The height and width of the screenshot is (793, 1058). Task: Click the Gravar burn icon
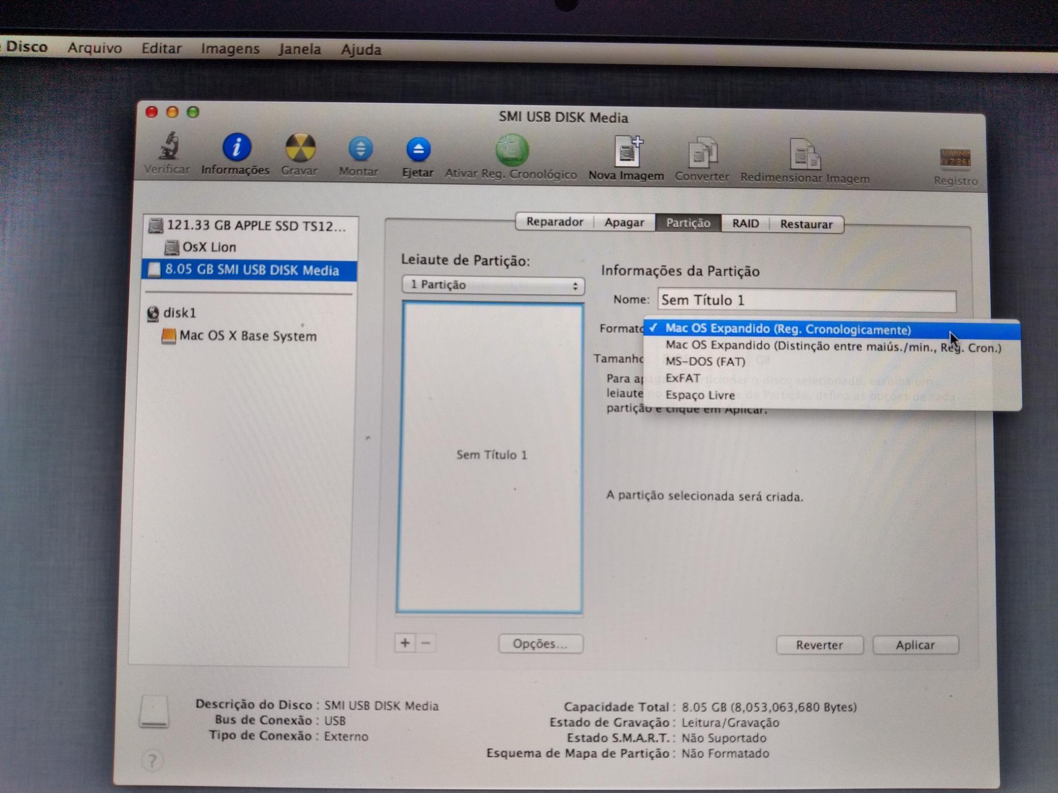tap(300, 148)
